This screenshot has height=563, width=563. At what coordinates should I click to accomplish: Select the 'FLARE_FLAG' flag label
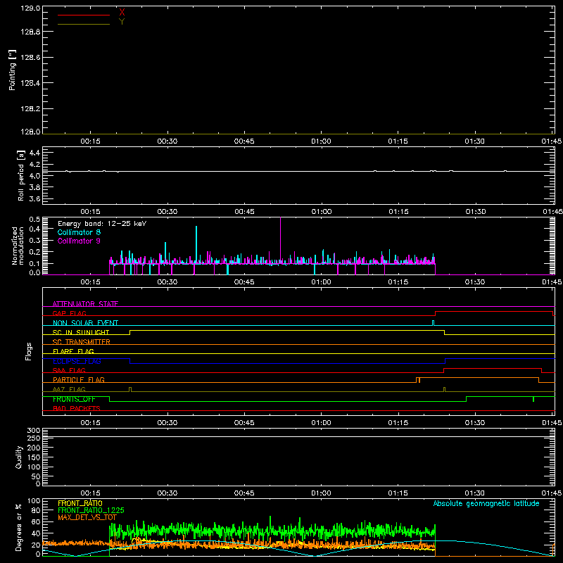[x=73, y=351]
